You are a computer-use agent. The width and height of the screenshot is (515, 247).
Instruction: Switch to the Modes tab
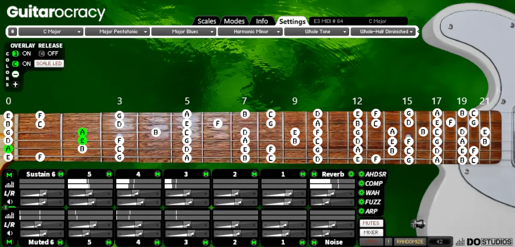(234, 21)
